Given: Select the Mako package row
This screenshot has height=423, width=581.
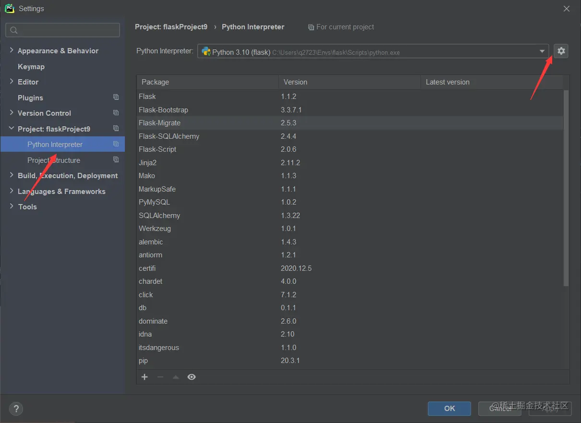Looking at the screenshot, I should tap(350, 176).
